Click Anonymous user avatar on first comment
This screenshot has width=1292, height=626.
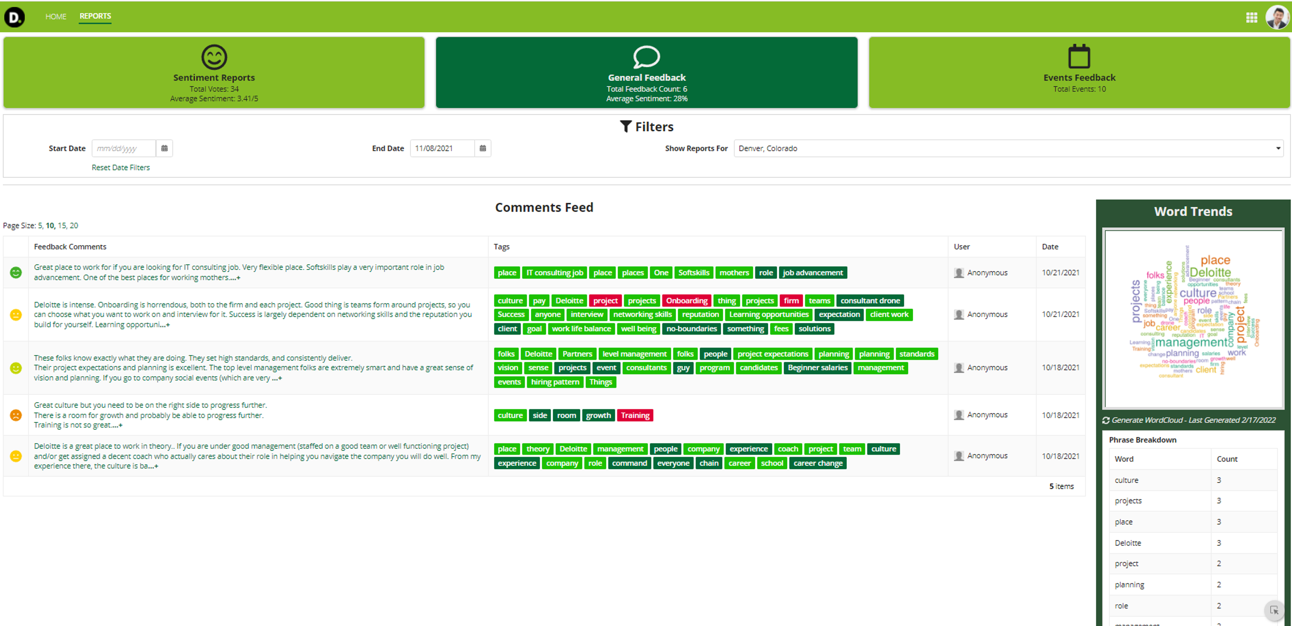point(959,273)
